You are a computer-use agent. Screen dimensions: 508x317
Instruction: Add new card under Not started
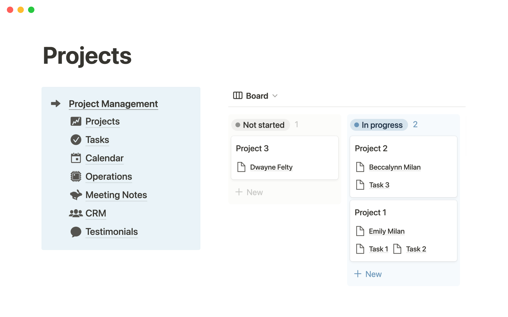(x=249, y=192)
